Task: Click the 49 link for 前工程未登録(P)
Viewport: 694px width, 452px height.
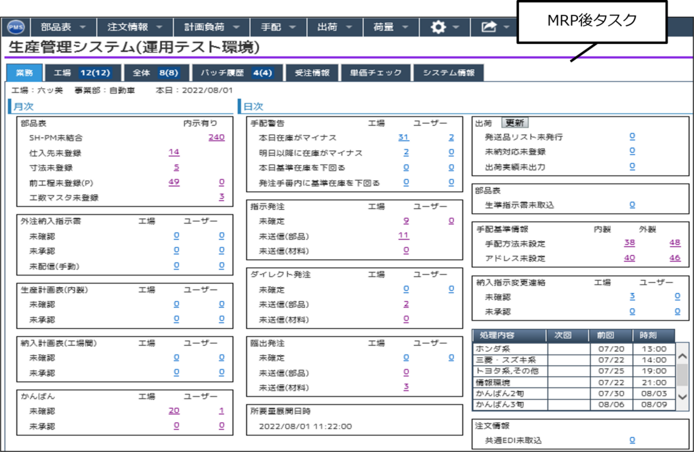Action: coord(174,182)
